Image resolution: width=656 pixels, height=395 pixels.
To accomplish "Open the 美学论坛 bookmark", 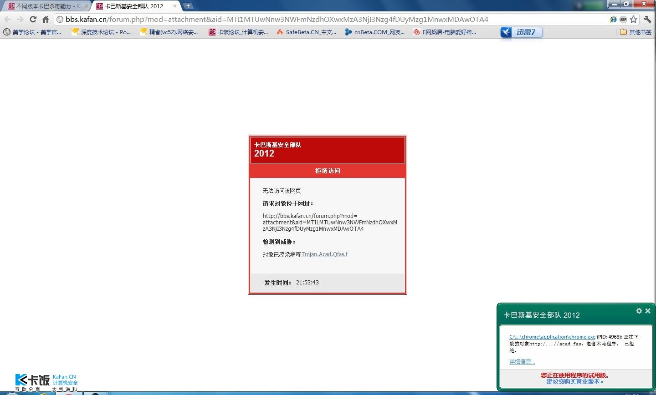I will 32,32.
